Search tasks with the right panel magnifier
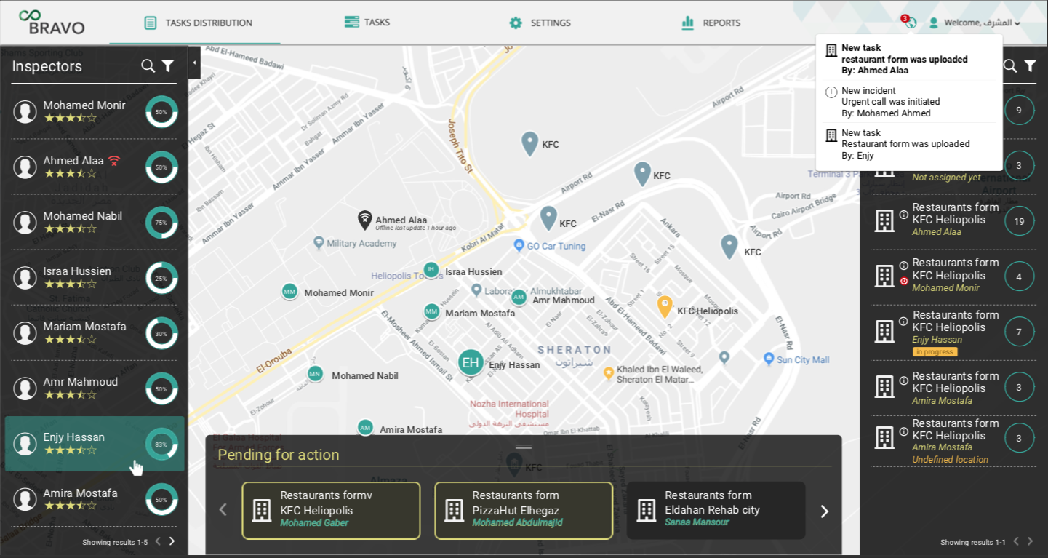Screen dimensions: 1048x558 point(1010,66)
